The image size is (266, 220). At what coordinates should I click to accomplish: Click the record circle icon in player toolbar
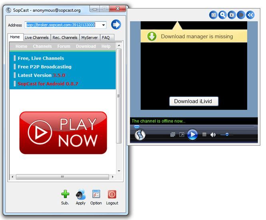241,15
